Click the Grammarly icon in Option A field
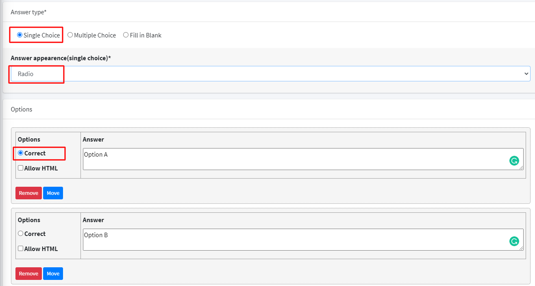Screen dimensions: 535x286 514,161
